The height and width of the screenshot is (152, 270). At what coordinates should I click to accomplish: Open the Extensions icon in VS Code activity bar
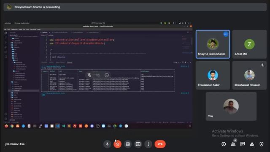click(x=5, y=52)
